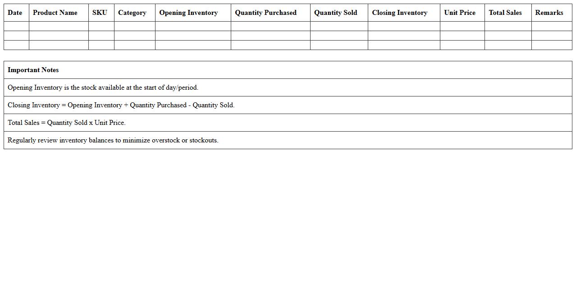Select the Total Sales column header

(505, 13)
